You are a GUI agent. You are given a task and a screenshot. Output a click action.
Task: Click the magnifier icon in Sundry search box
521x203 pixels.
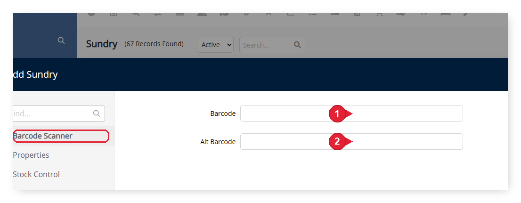tap(297, 45)
